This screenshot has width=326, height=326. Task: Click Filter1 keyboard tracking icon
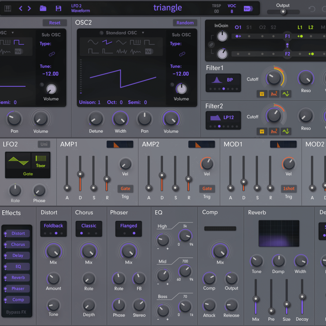point(262,94)
